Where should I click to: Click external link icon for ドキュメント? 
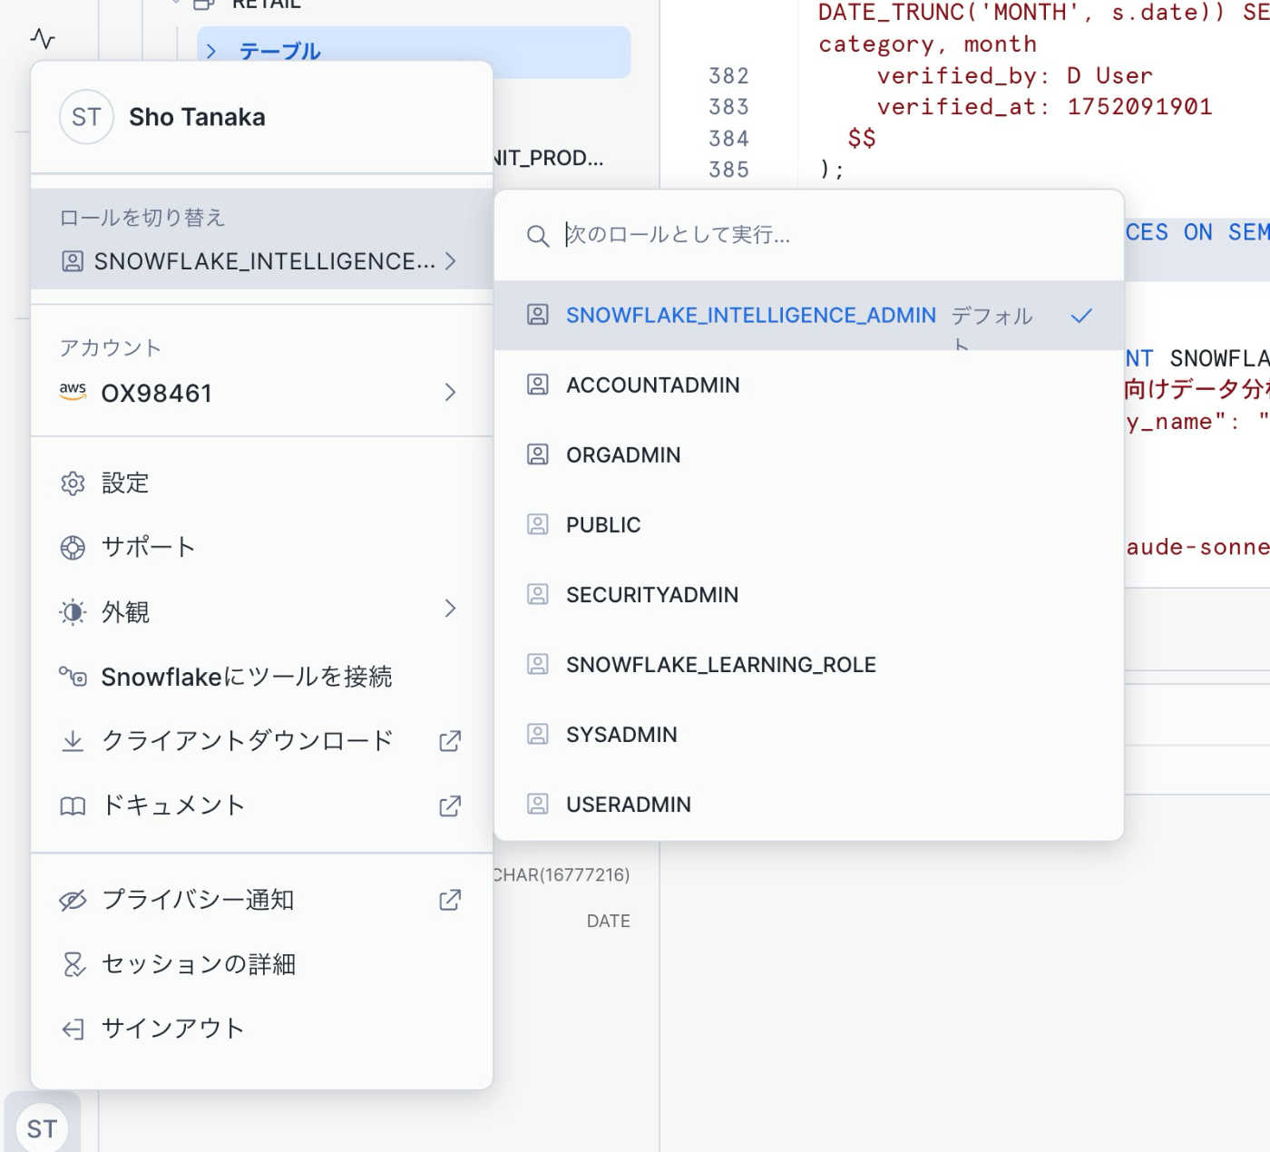(x=450, y=805)
